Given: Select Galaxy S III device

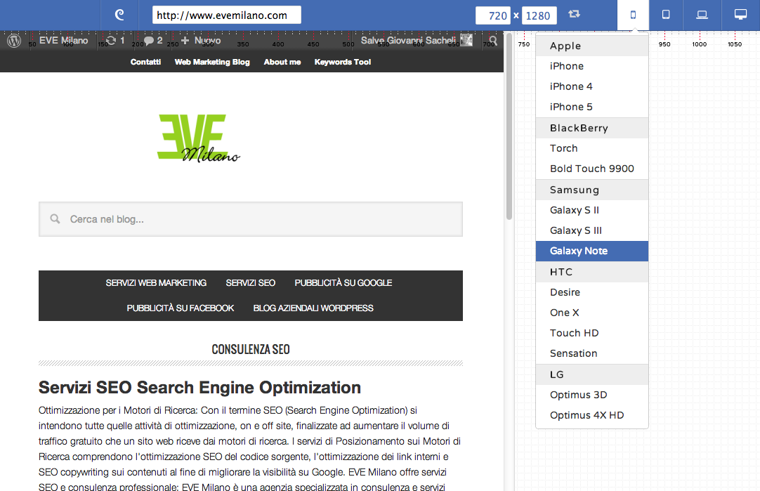Looking at the screenshot, I should (x=592, y=230).
